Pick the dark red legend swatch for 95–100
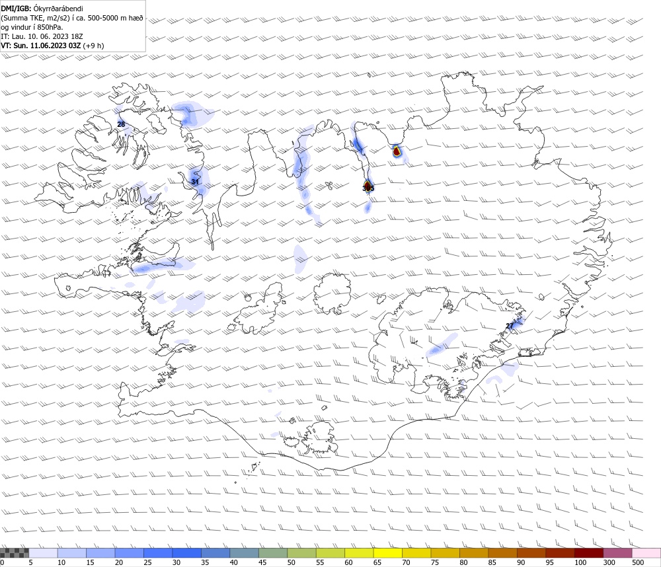The width and height of the screenshot is (661, 567). [561, 553]
